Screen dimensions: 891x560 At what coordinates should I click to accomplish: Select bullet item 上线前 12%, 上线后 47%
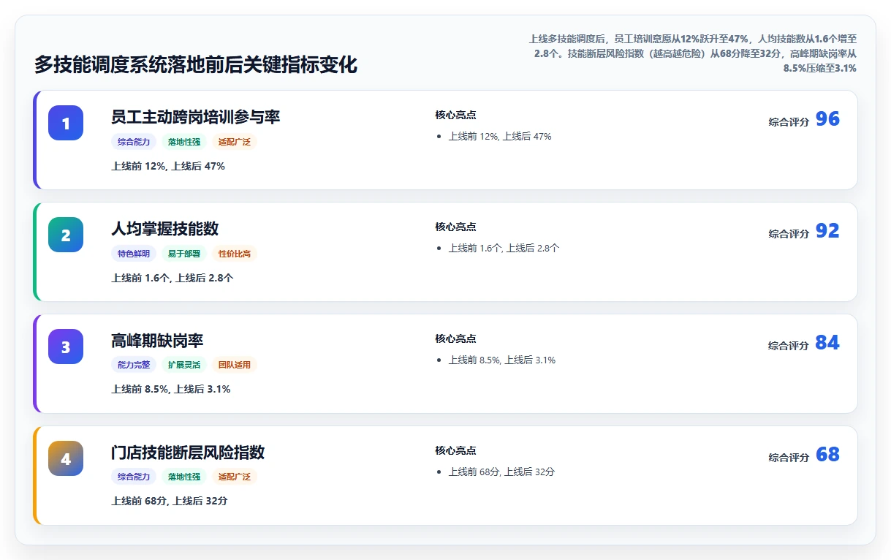(x=500, y=136)
